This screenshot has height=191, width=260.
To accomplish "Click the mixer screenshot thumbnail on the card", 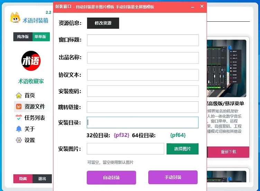I will click(226, 68).
